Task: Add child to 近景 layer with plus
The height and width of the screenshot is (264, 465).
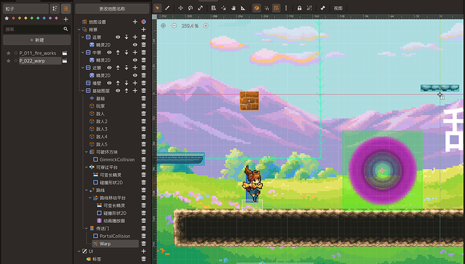Action: point(135,67)
